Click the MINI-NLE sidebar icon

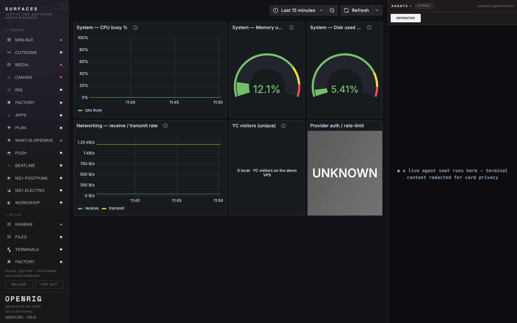click(x=9, y=40)
